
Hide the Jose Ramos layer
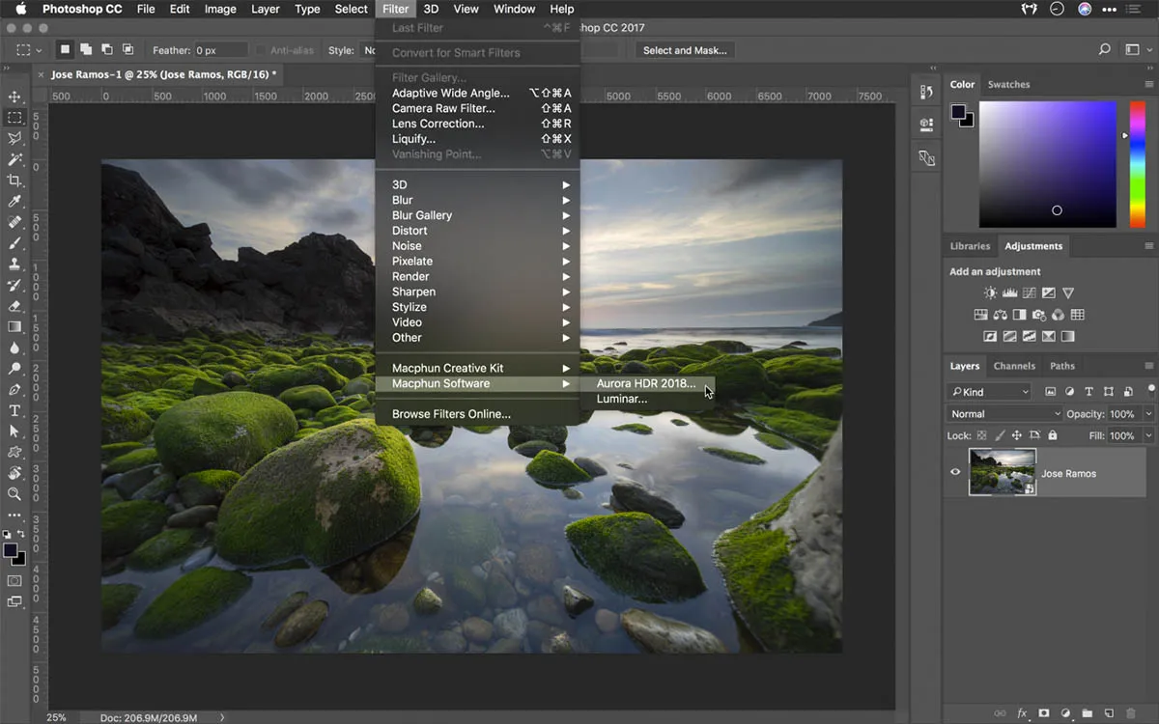(x=954, y=472)
